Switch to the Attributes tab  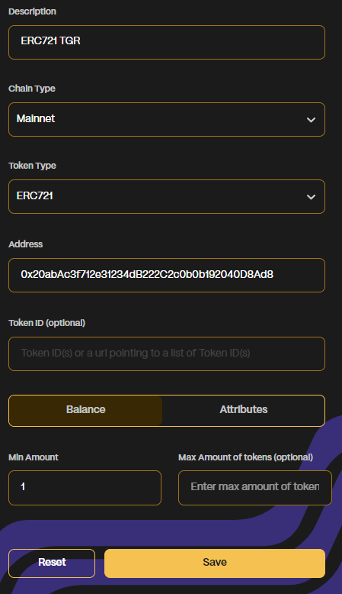point(244,411)
